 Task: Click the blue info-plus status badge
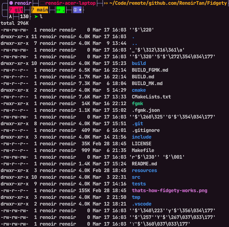(x=77, y=10)
